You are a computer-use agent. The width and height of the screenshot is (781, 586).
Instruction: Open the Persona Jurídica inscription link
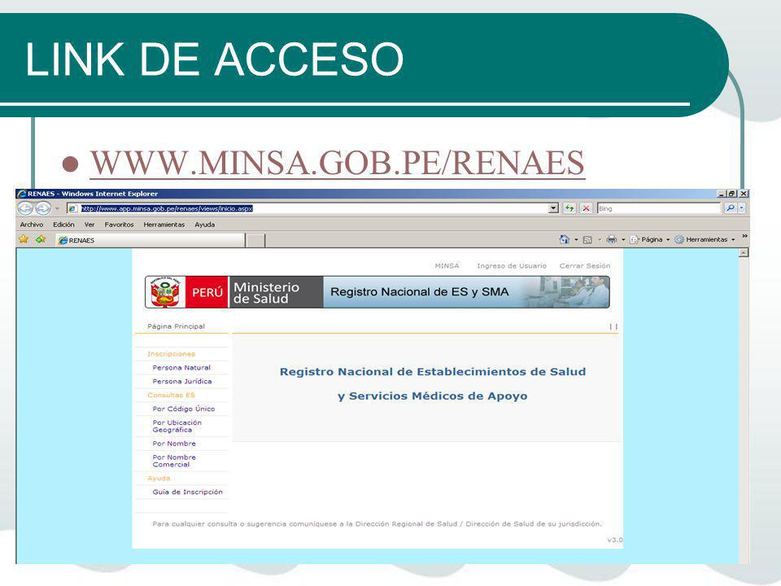181,381
